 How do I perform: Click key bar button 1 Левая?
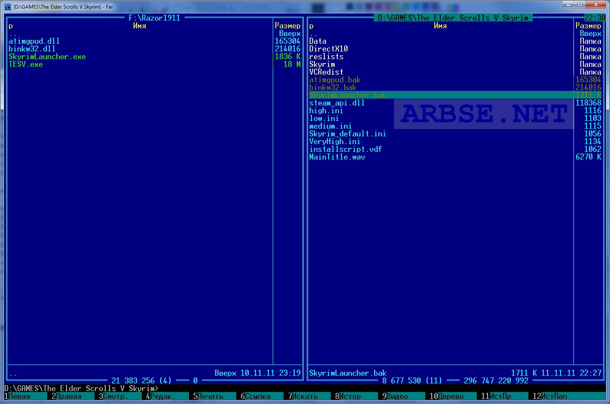[26, 396]
